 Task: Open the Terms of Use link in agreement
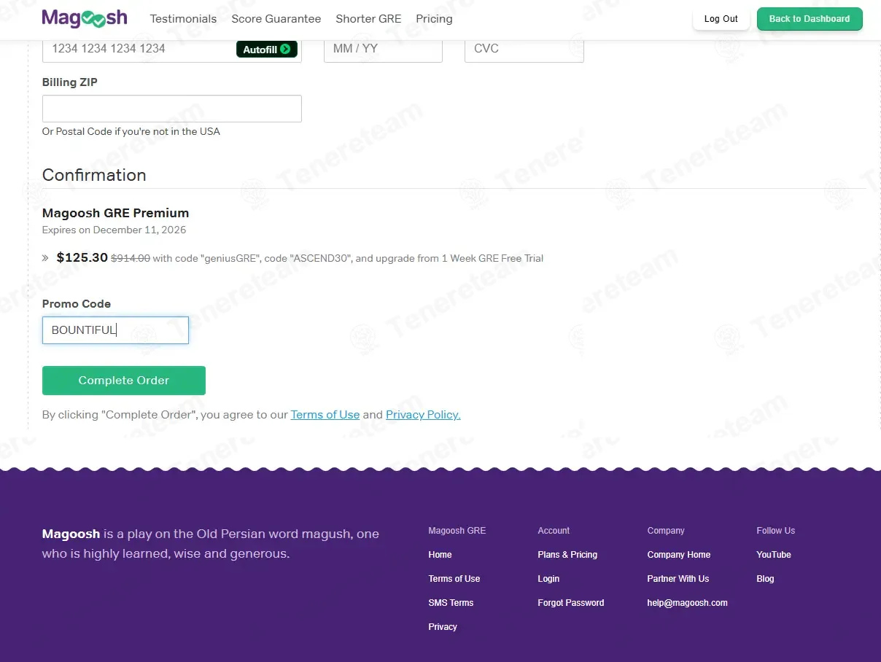[325, 415]
